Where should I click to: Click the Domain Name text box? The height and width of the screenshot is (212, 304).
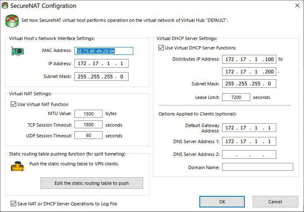coord(257,167)
